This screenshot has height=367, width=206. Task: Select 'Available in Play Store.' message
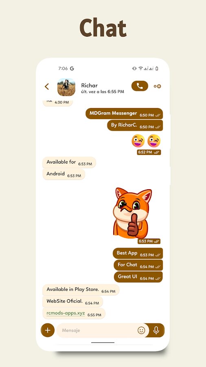(x=81, y=290)
